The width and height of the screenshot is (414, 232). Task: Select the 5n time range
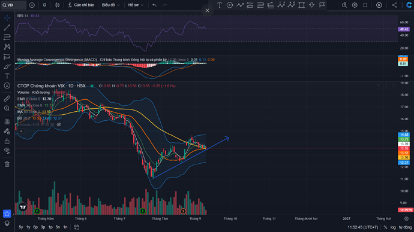coord(58,227)
